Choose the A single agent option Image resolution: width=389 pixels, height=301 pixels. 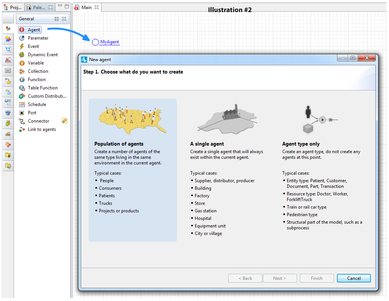tap(226, 170)
